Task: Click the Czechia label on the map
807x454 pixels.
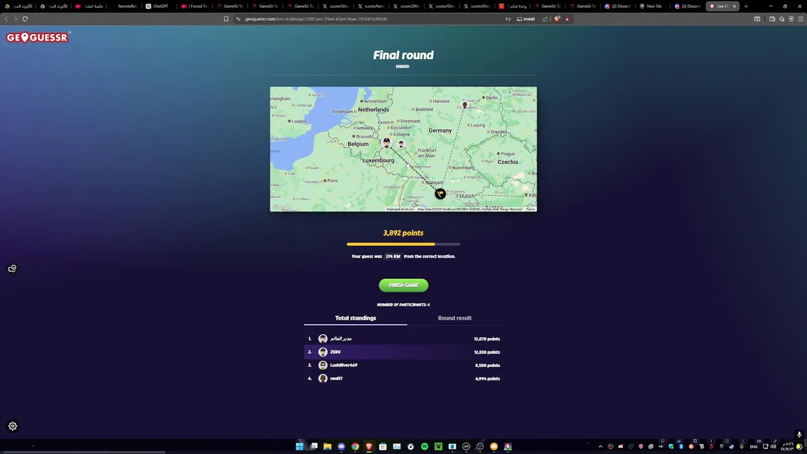Action: [x=508, y=162]
